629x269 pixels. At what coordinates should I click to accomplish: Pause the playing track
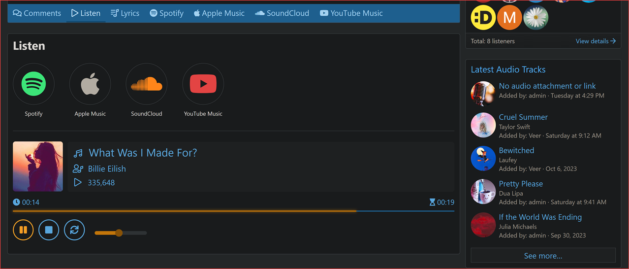tap(23, 230)
